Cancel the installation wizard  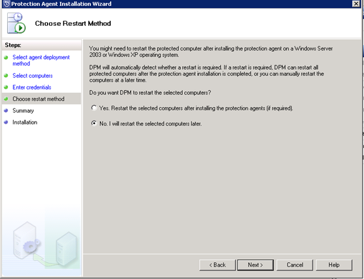click(x=295, y=265)
